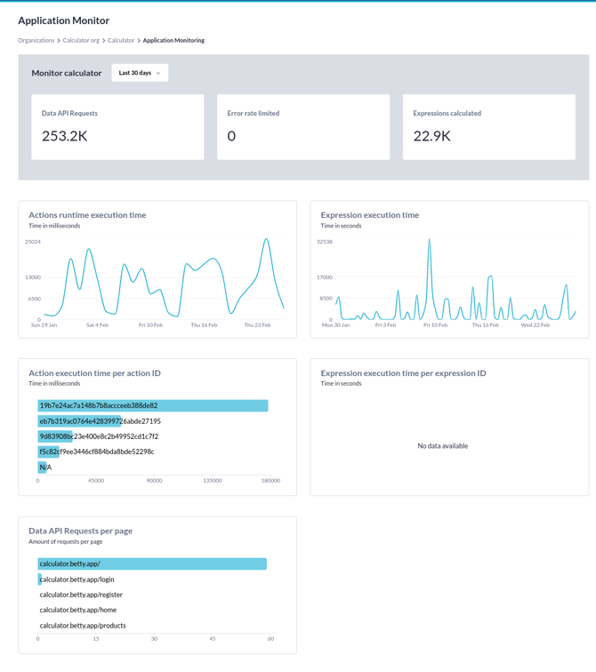Screen dimensions: 596x672
Task: Click the highest peak in Expression execution time
Action: click(x=429, y=240)
